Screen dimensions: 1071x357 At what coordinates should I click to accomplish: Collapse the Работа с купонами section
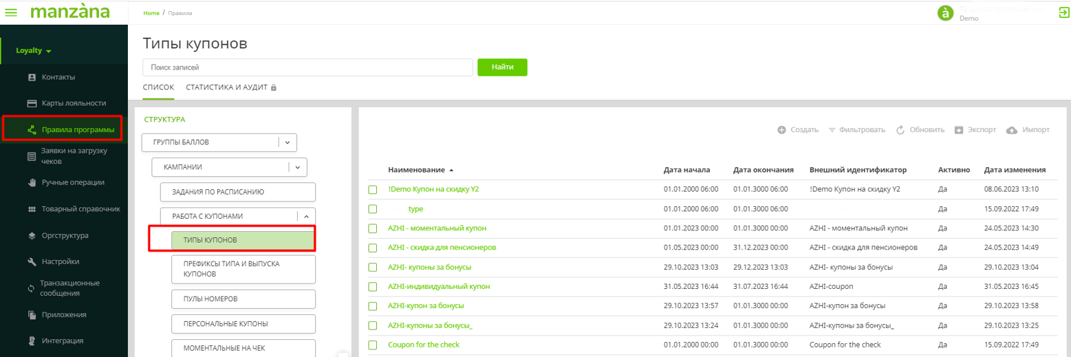(305, 216)
